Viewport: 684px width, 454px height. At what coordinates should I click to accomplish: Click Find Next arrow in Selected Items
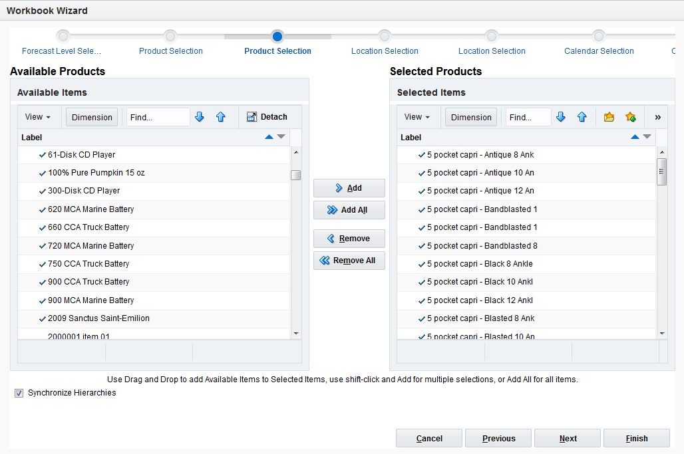tap(561, 117)
